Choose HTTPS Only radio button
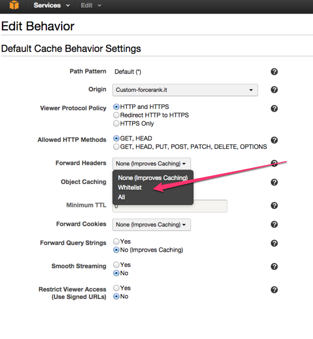This screenshot has height=339, width=313. (116, 123)
